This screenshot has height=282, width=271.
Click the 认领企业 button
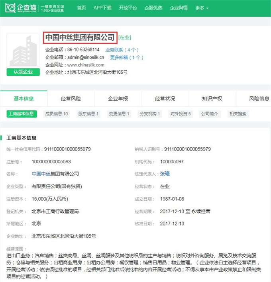[23, 72]
